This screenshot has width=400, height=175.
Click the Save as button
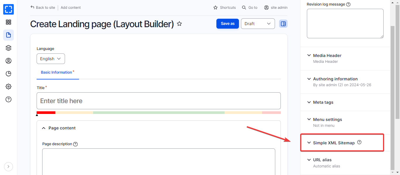(x=228, y=24)
